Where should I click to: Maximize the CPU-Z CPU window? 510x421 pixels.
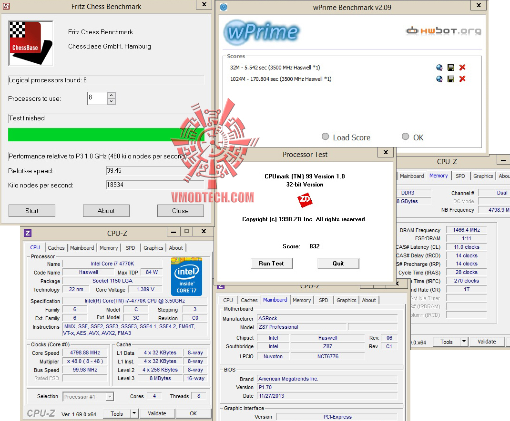tap(186, 232)
